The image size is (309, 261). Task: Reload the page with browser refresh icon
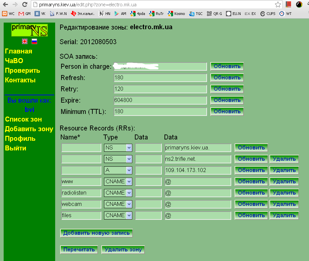pyautogui.click(x=25, y=5)
